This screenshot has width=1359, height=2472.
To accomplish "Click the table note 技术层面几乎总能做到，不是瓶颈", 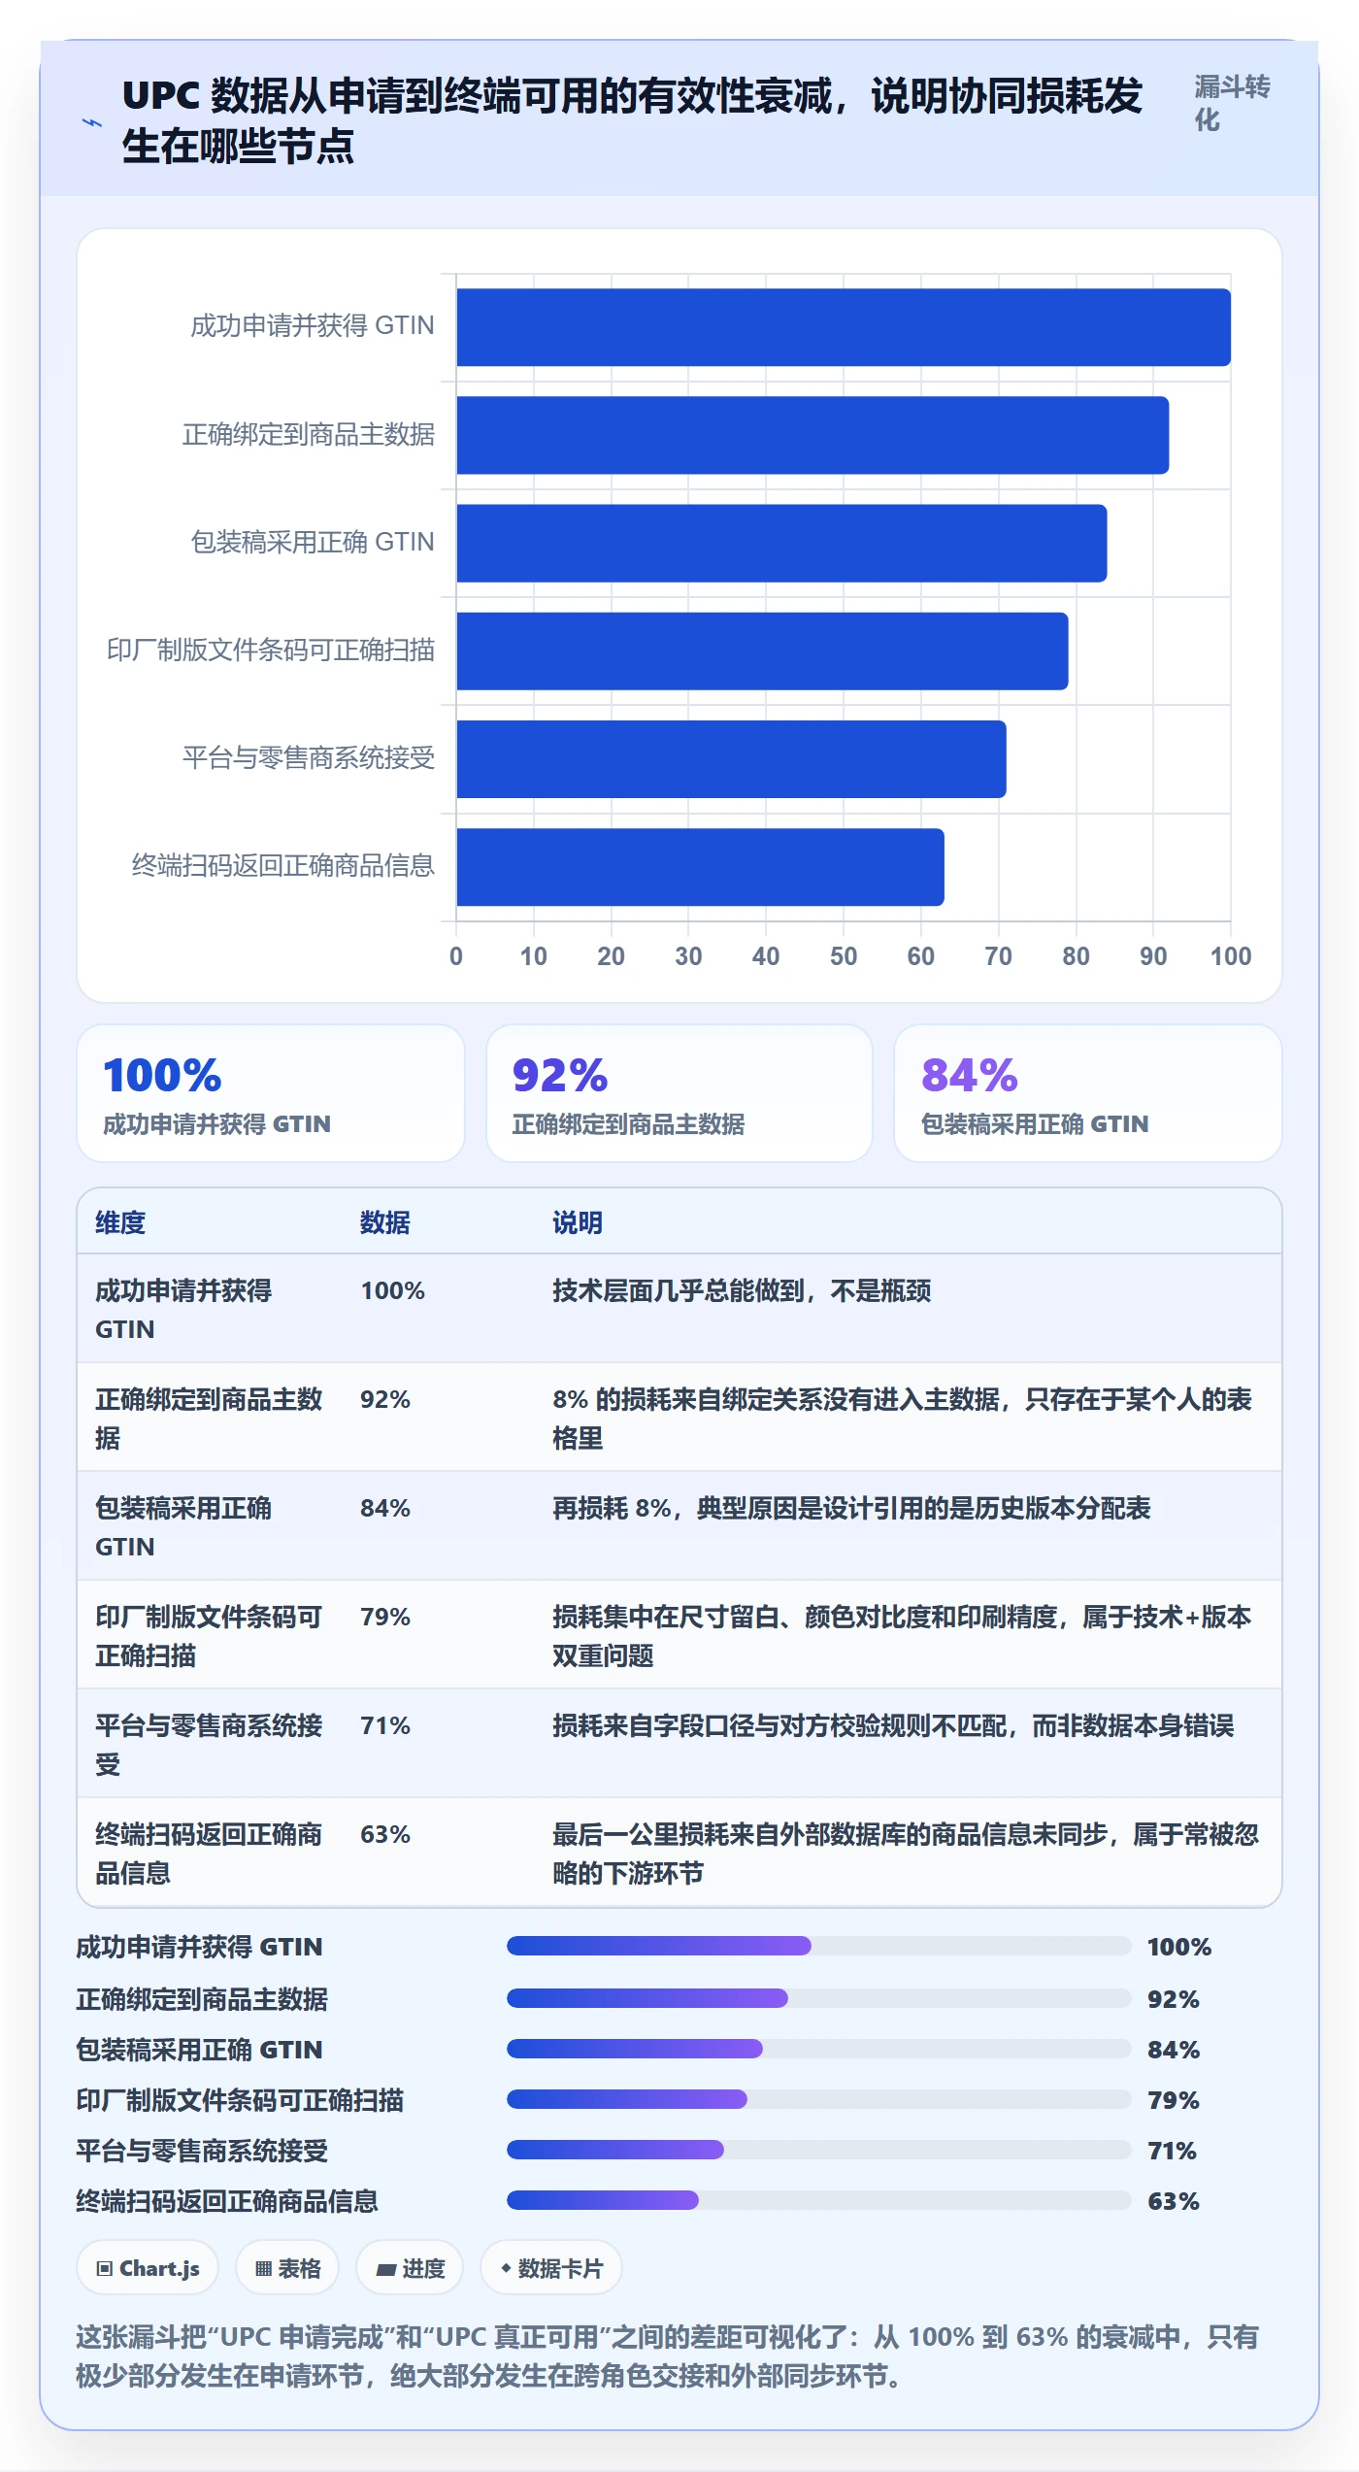I will (x=742, y=1290).
